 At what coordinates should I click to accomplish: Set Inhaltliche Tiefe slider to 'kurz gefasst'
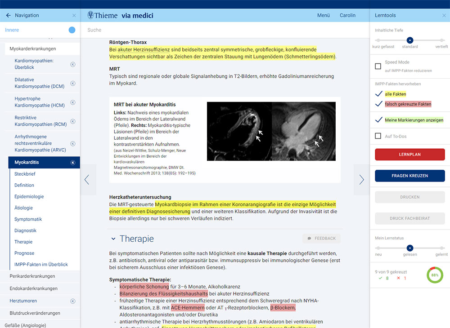click(378, 40)
